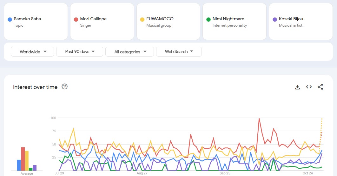Click the red peak on the line chart
Screen dimensions: 337x176
[259, 119]
